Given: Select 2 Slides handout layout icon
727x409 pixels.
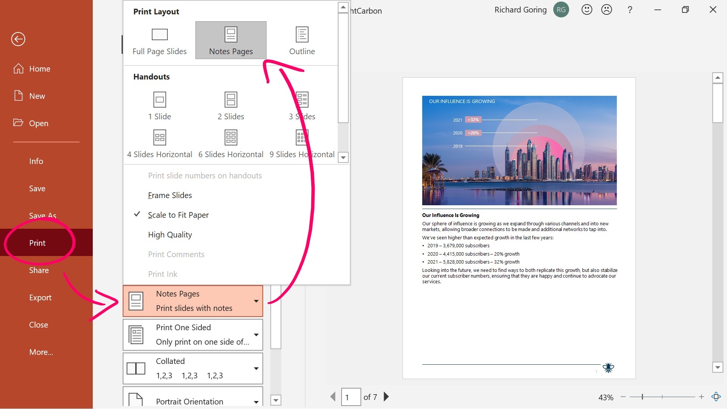Looking at the screenshot, I should pos(231,99).
